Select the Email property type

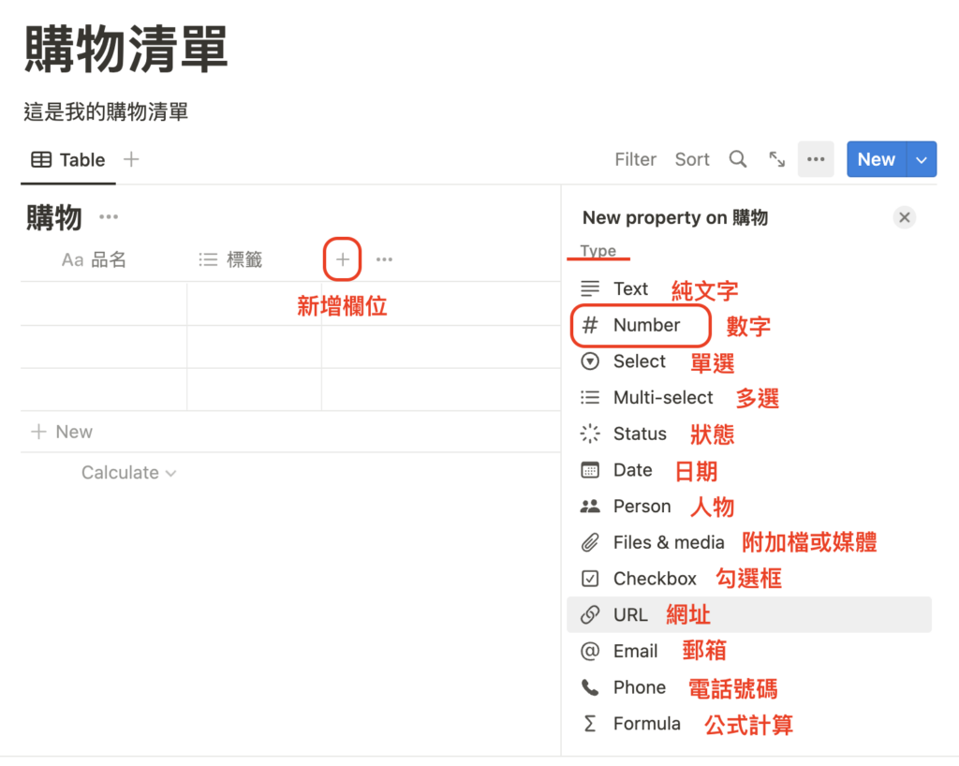(635, 651)
